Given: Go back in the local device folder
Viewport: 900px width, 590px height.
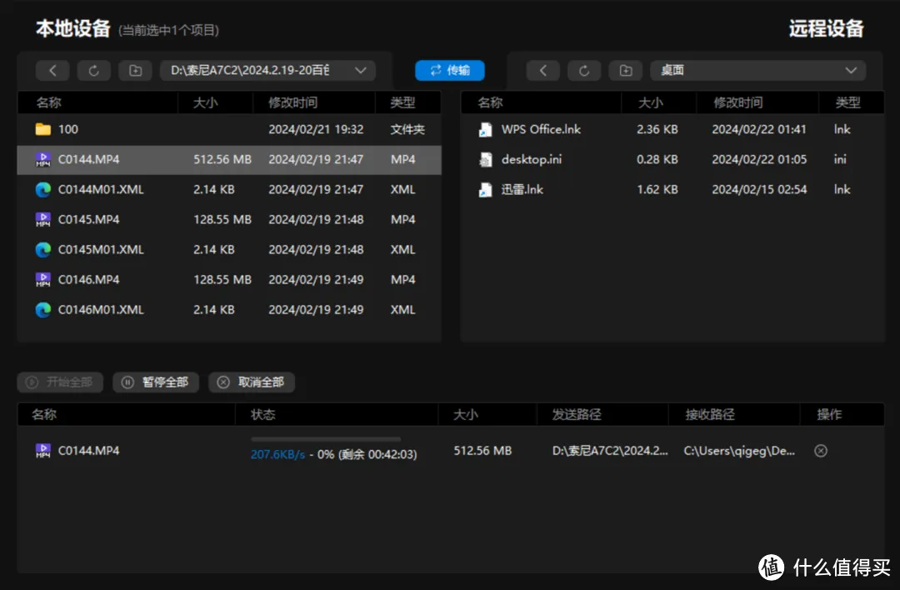Looking at the screenshot, I should [x=52, y=71].
